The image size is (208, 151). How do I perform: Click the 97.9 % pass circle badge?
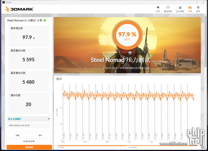(127, 35)
